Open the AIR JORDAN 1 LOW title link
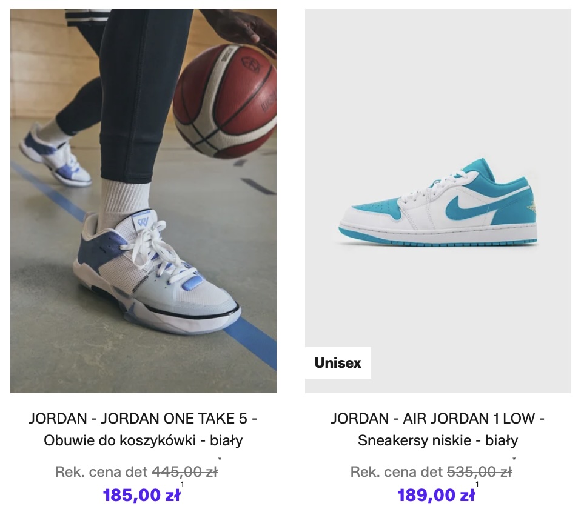581x515 pixels. tap(438, 419)
